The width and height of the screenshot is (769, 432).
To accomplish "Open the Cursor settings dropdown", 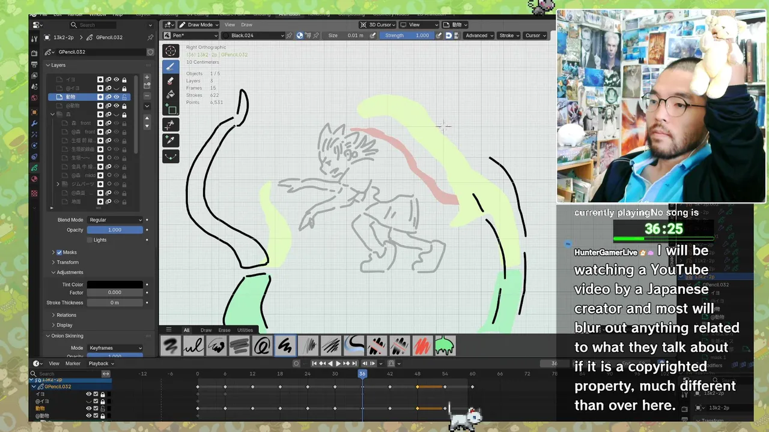I will [535, 35].
